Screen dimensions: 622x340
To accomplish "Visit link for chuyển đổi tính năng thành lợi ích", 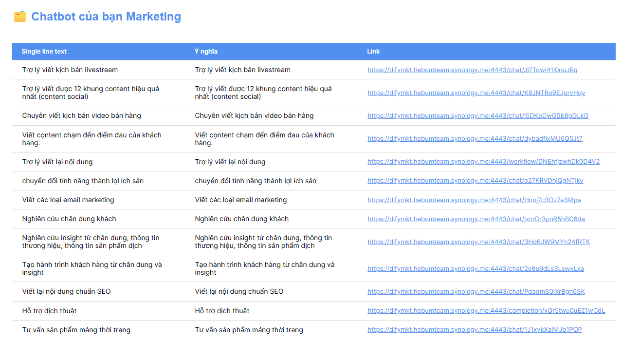I will point(475,181).
